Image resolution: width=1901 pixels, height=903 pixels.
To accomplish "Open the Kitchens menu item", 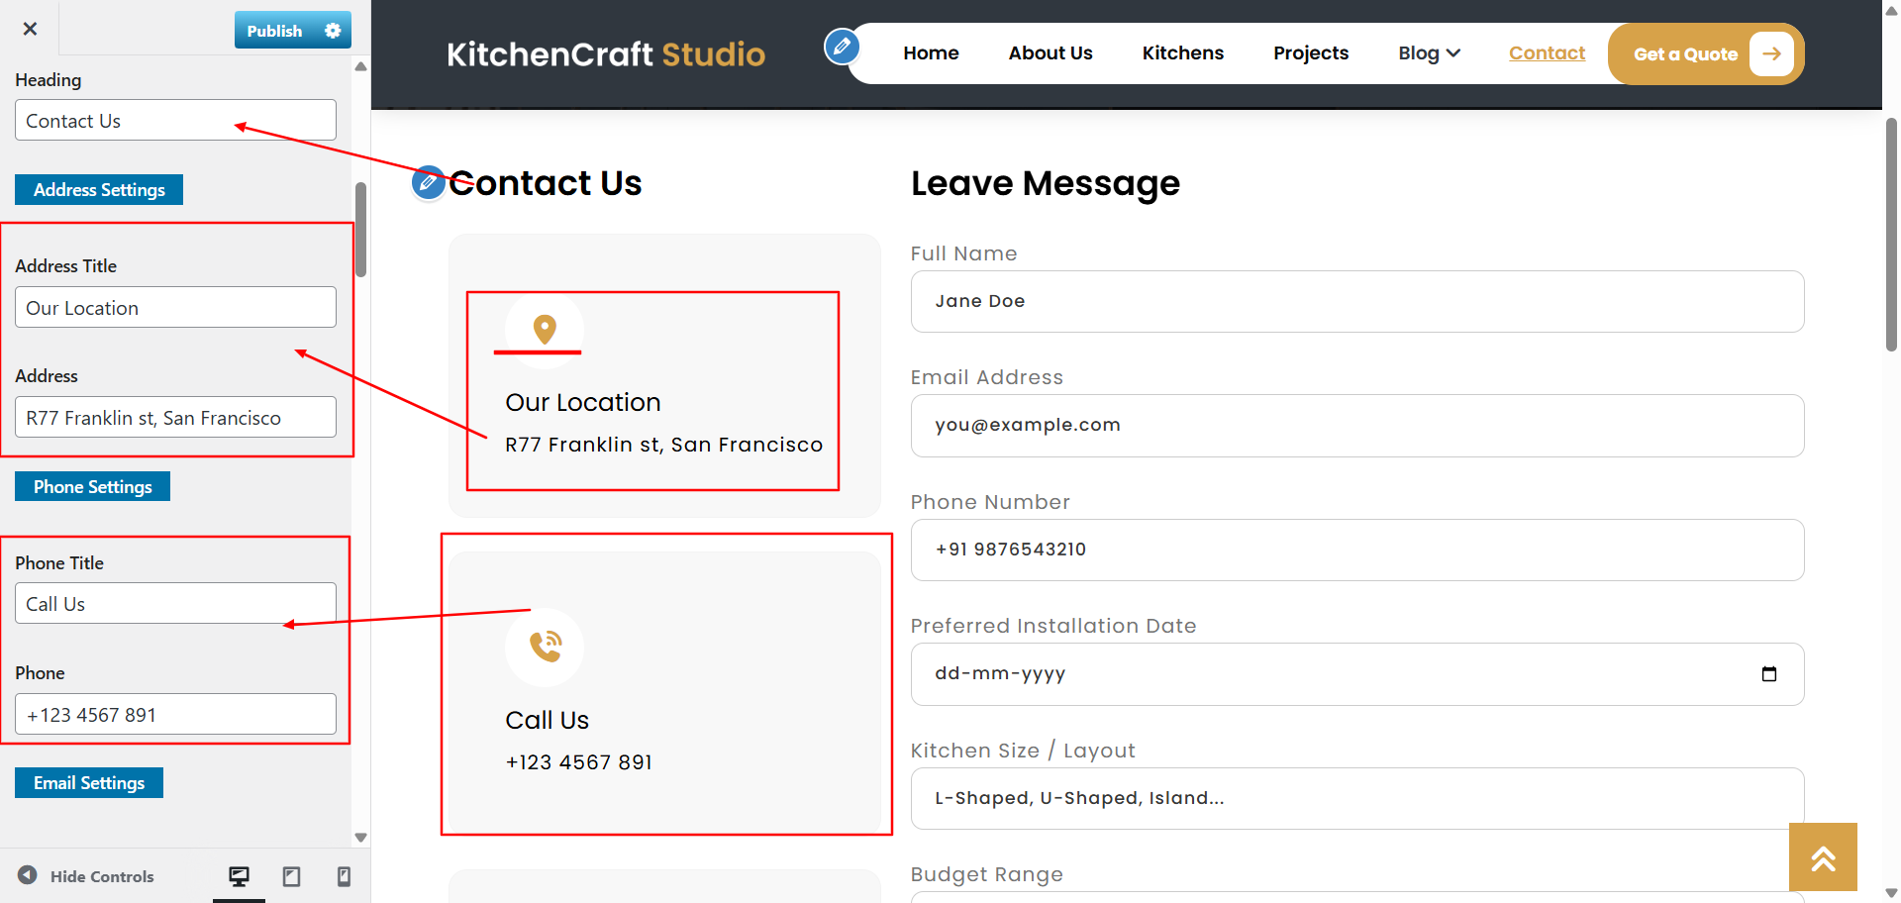I will [1182, 53].
